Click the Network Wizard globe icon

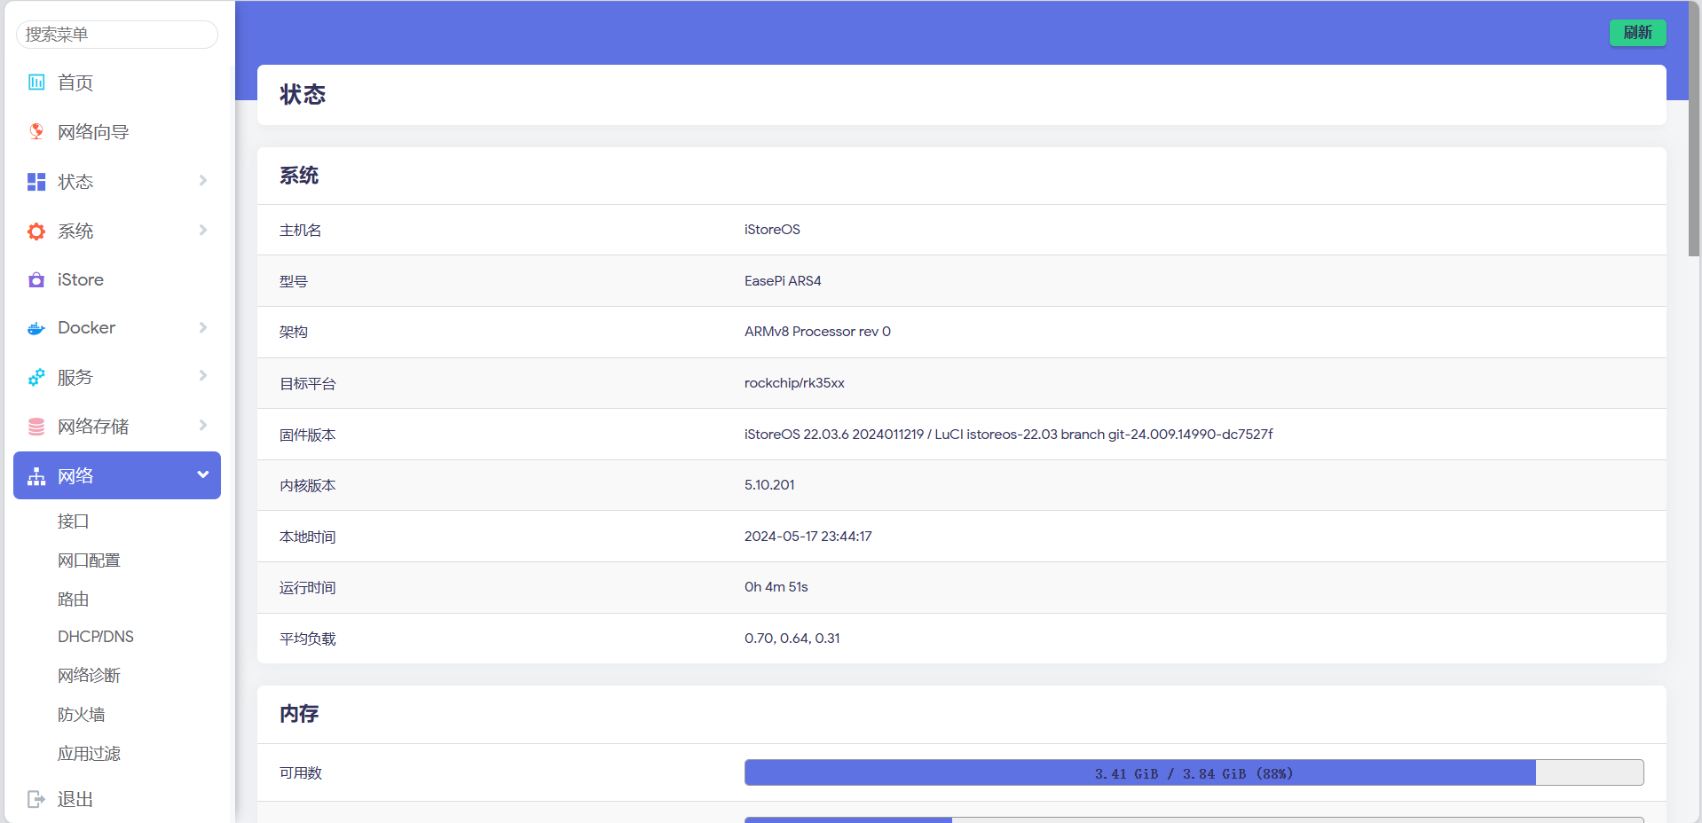point(36,131)
